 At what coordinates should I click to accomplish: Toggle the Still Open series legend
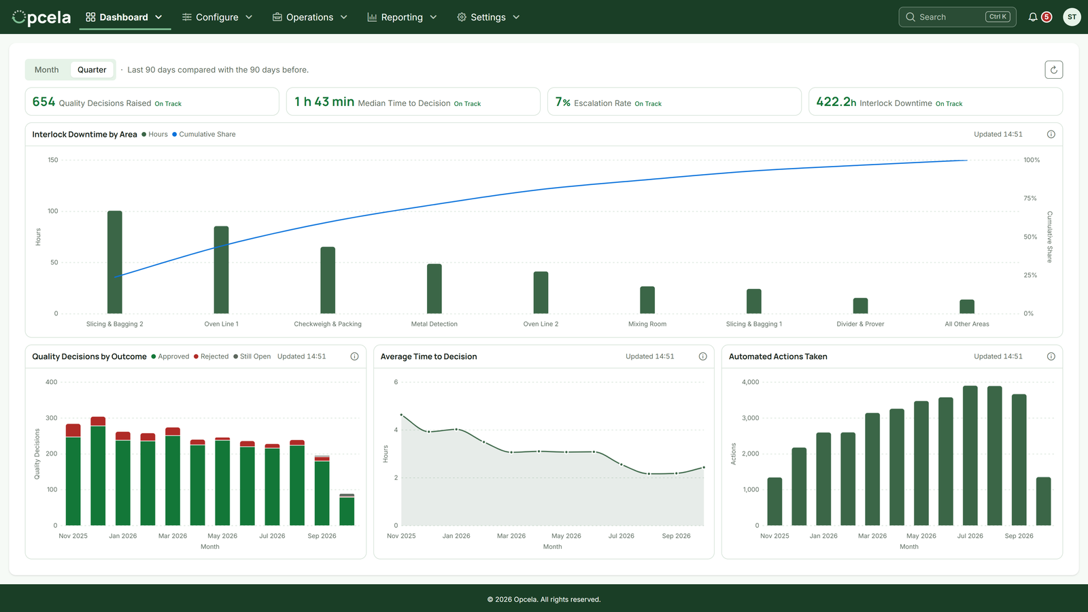pyautogui.click(x=252, y=356)
